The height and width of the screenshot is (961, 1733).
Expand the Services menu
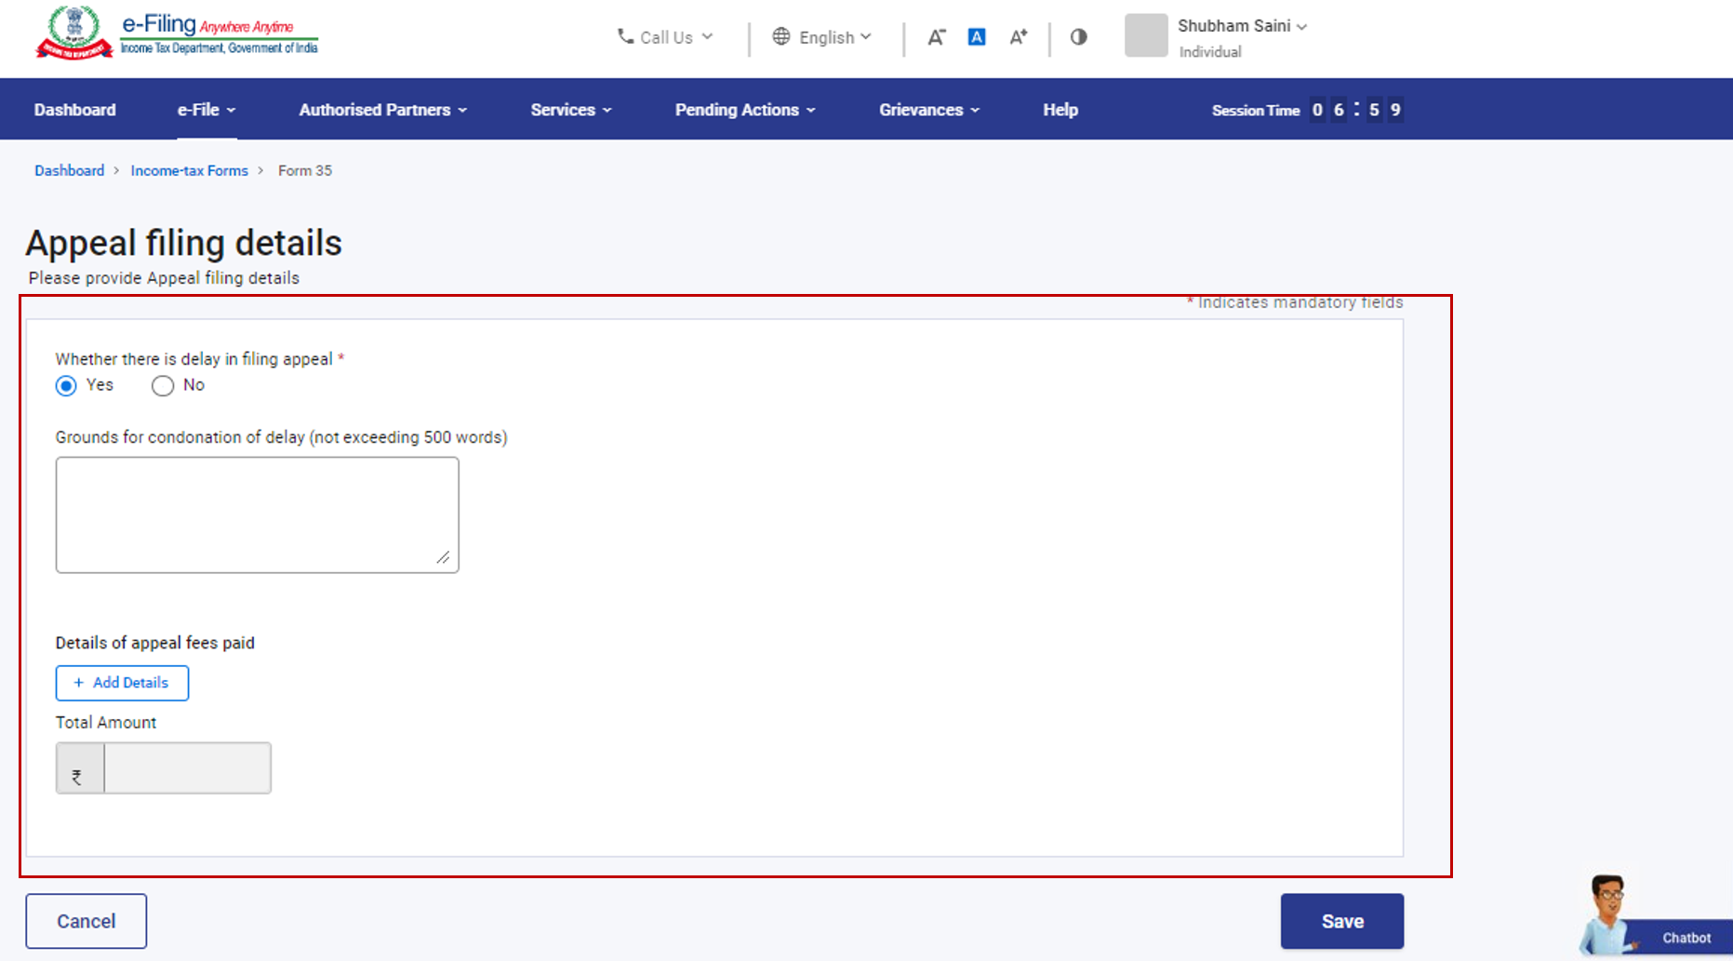point(570,110)
